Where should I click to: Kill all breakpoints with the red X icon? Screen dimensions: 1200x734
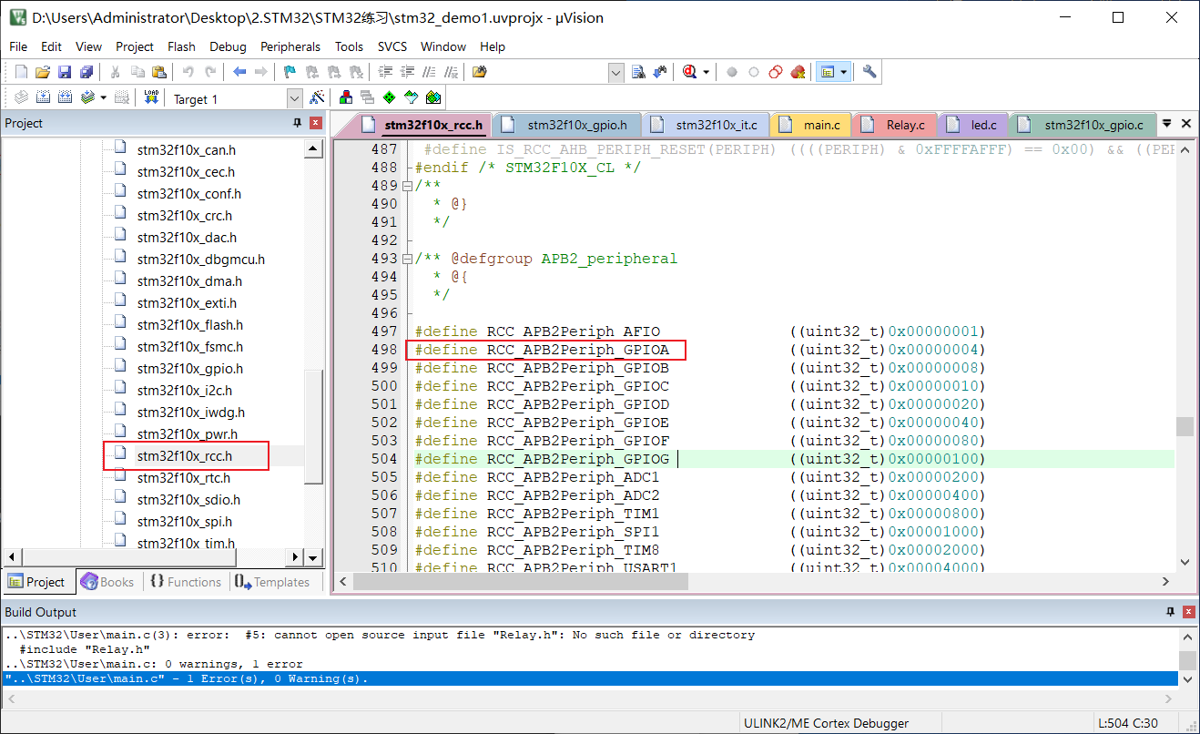point(798,72)
